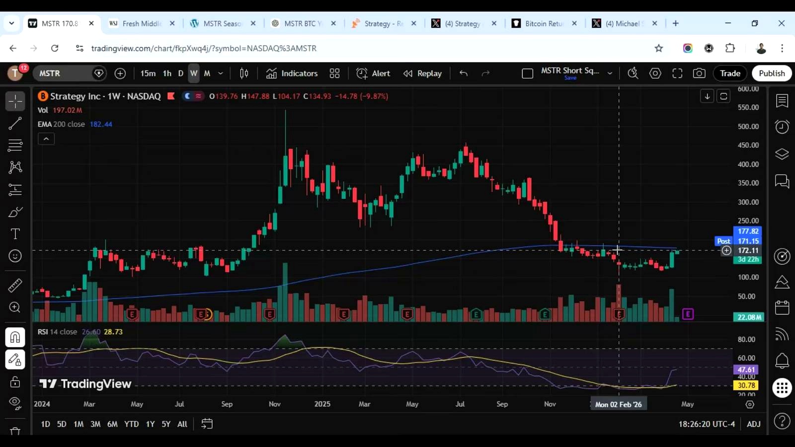Open the notifications bell
The width and height of the screenshot is (795, 447).
[x=782, y=361]
